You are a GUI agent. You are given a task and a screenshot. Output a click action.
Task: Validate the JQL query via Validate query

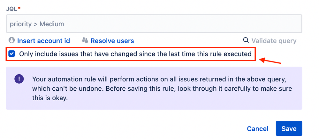pos(274,41)
